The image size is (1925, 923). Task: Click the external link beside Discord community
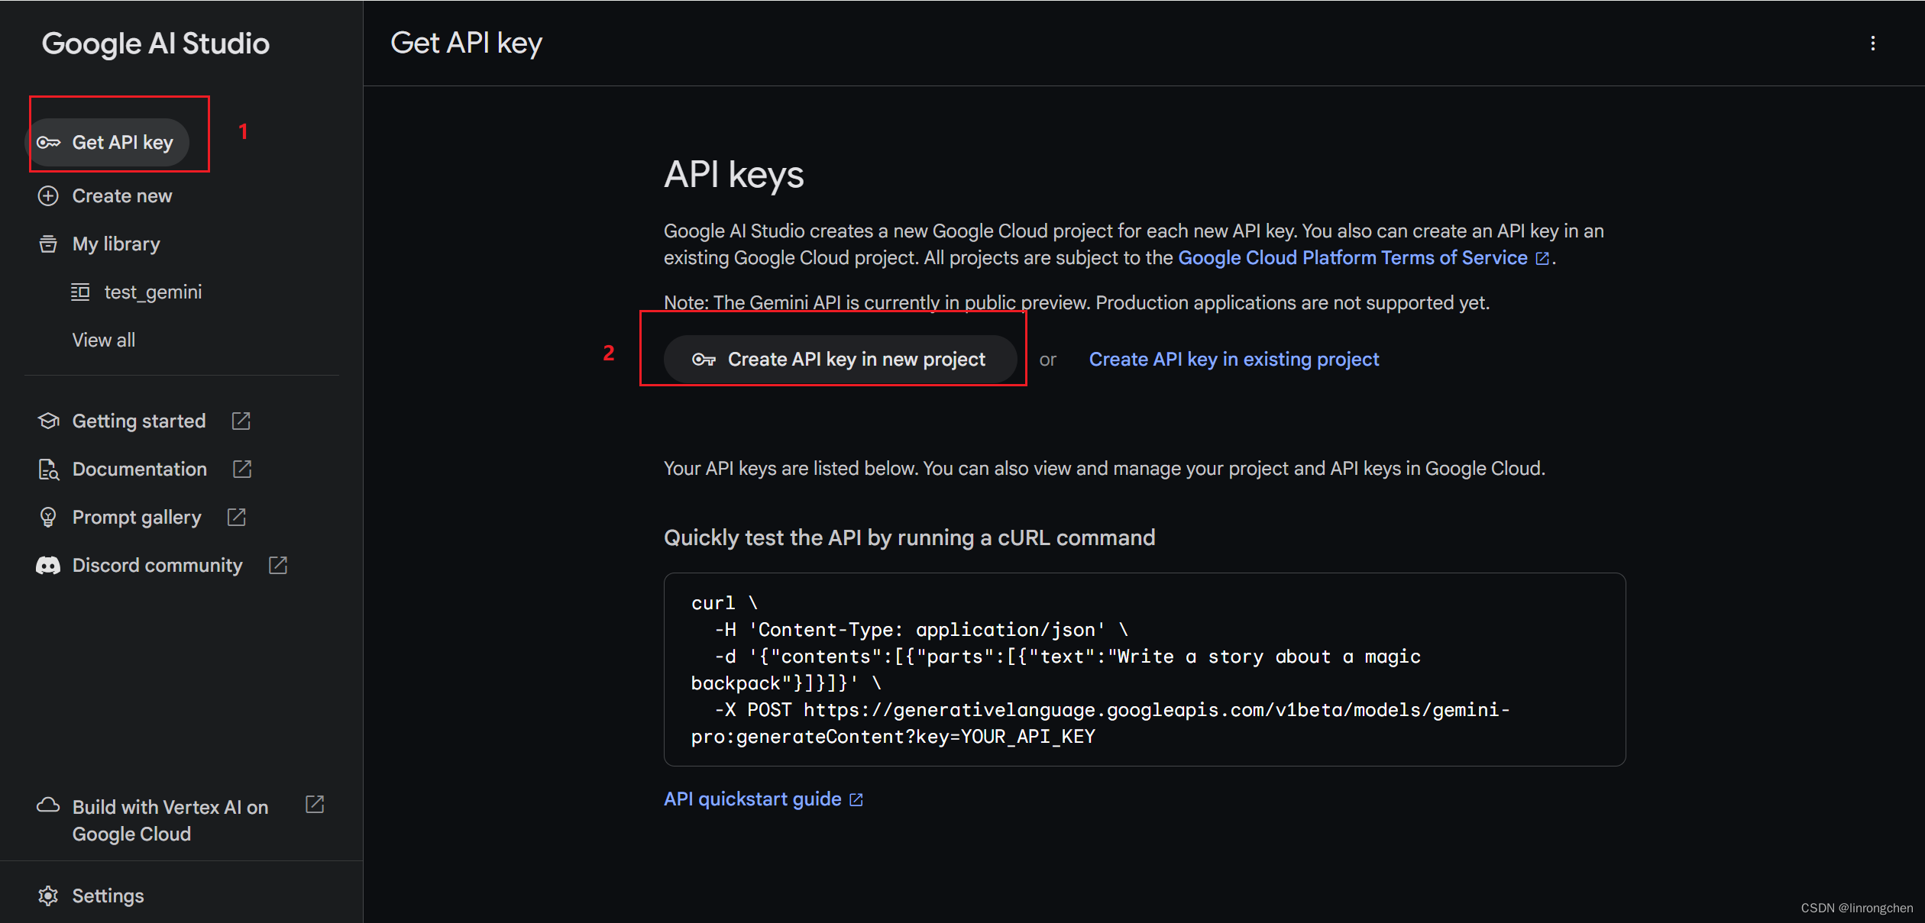pyautogui.click(x=277, y=565)
